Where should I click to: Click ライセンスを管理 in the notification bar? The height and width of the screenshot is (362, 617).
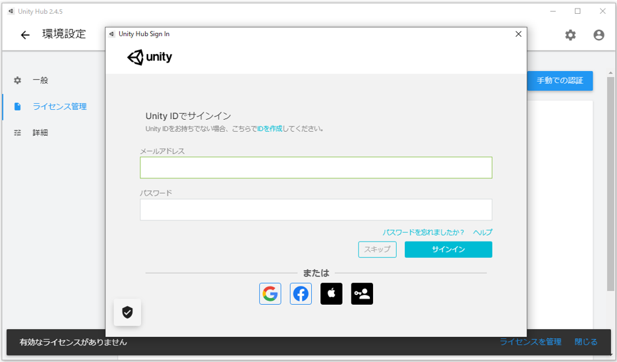(531, 342)
